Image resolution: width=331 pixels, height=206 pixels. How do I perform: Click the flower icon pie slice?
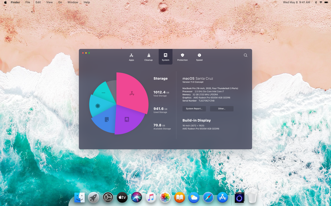tap(98, 106)
